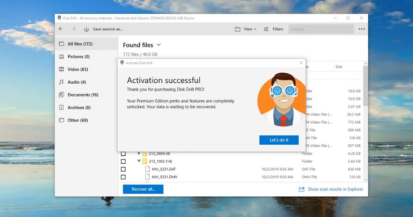
Task: Click the 4.28 GB size value
Action: pyautogui.click(x=354, y=154)
